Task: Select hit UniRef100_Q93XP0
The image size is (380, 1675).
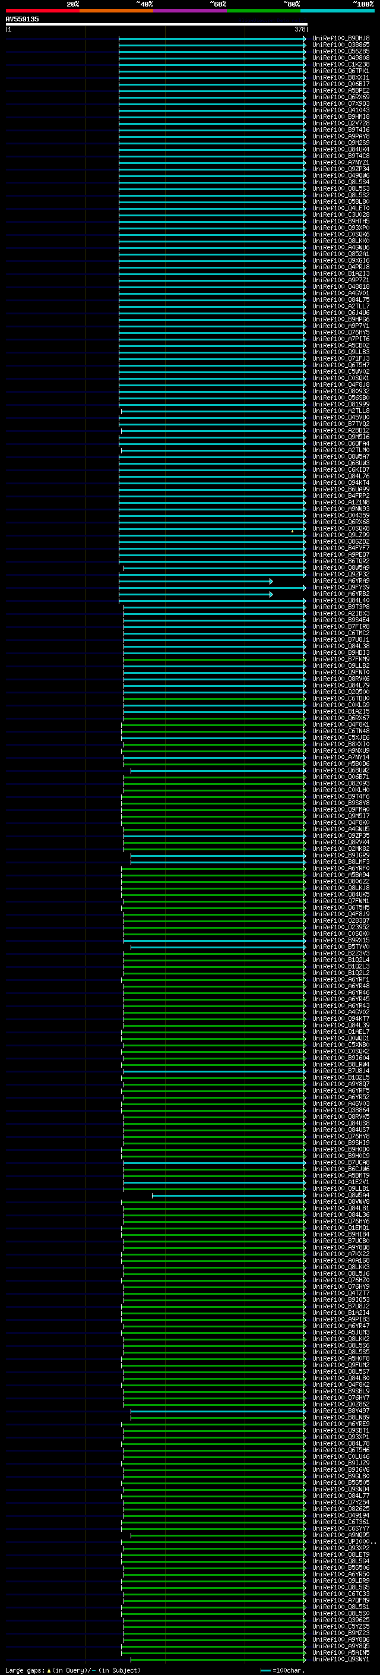Action: click(x=340, y=228)
